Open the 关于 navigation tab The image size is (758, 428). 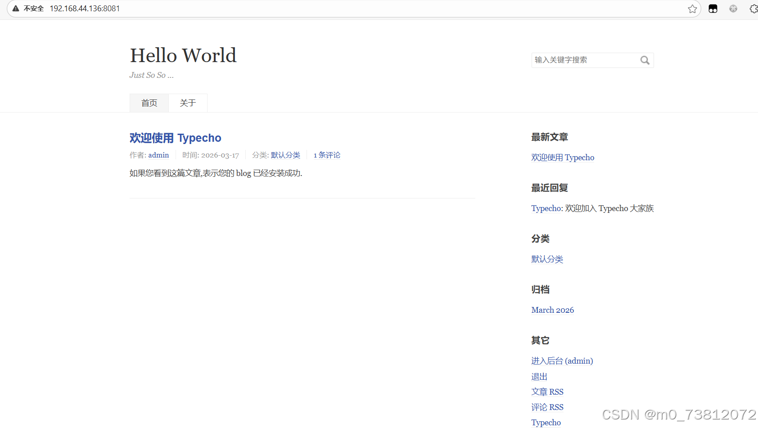(188, 103)
